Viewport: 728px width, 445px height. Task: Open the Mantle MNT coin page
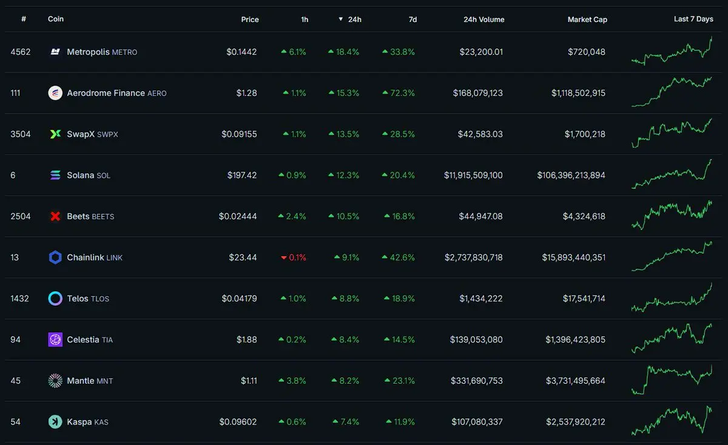(90, 381)
